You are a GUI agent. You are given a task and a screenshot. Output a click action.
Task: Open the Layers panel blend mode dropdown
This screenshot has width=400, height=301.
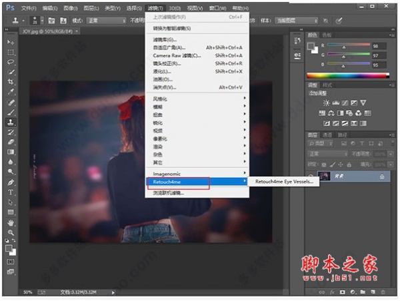tap(328, 154)
